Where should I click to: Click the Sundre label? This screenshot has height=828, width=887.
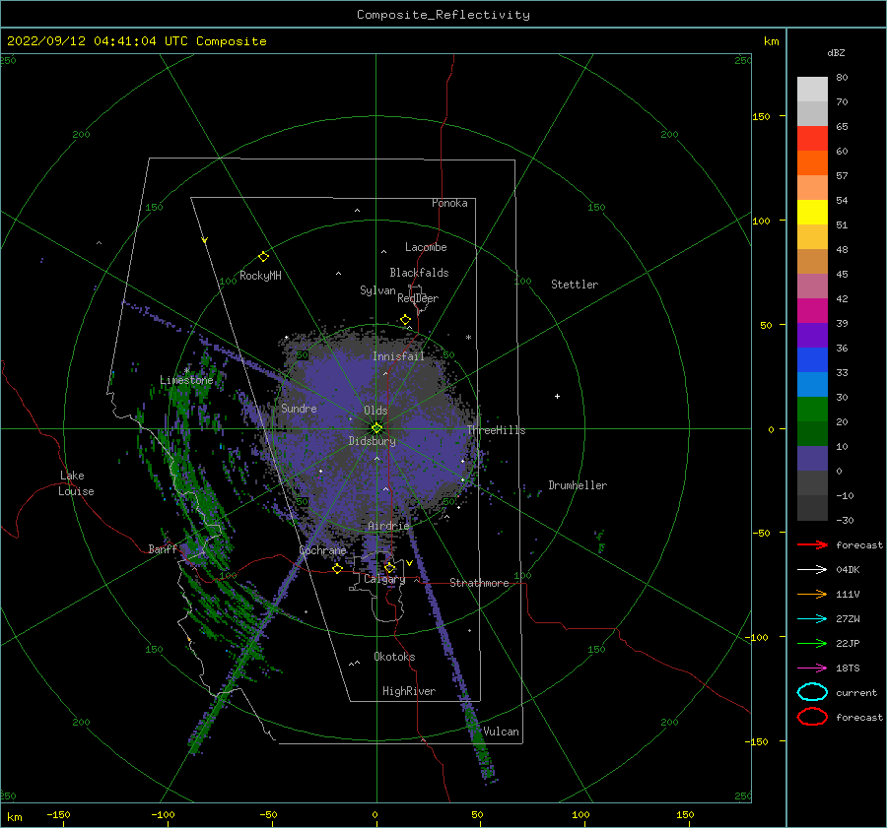coord(299,408)
